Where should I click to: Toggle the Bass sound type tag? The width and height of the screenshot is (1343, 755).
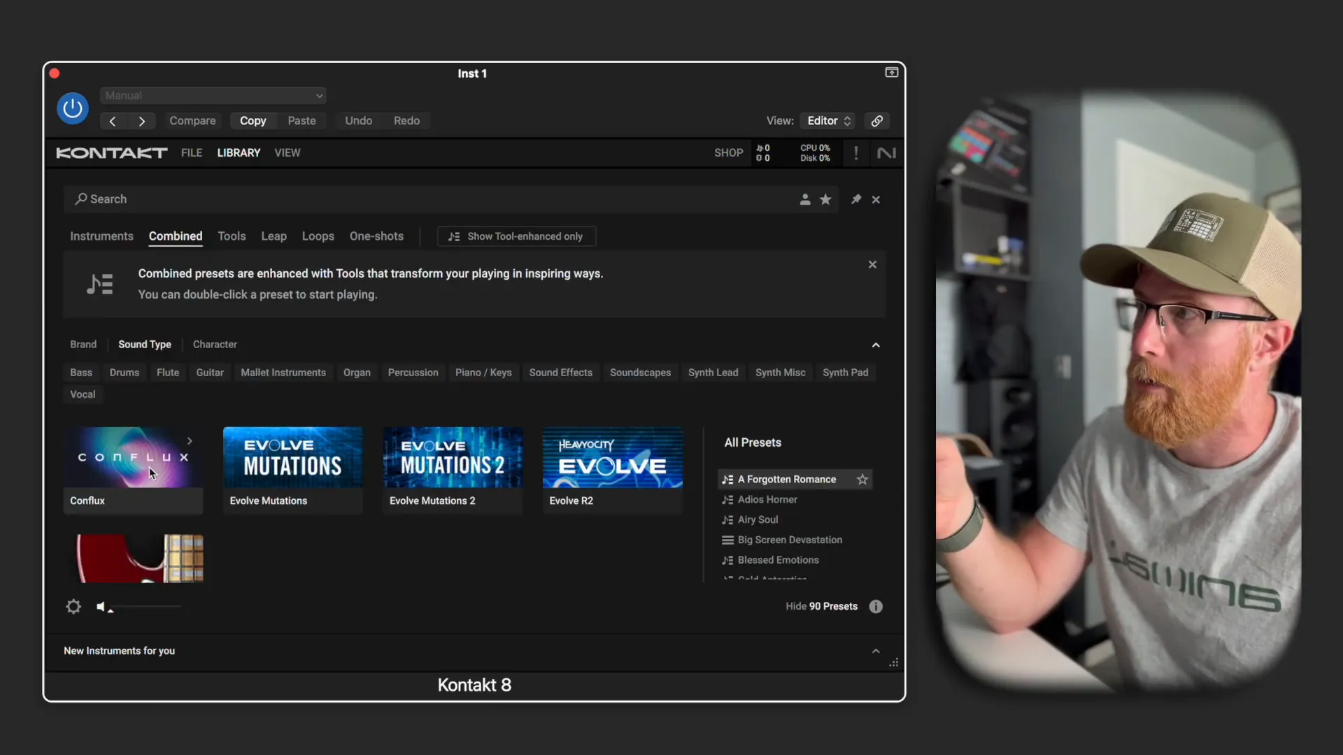coord(81,373)
